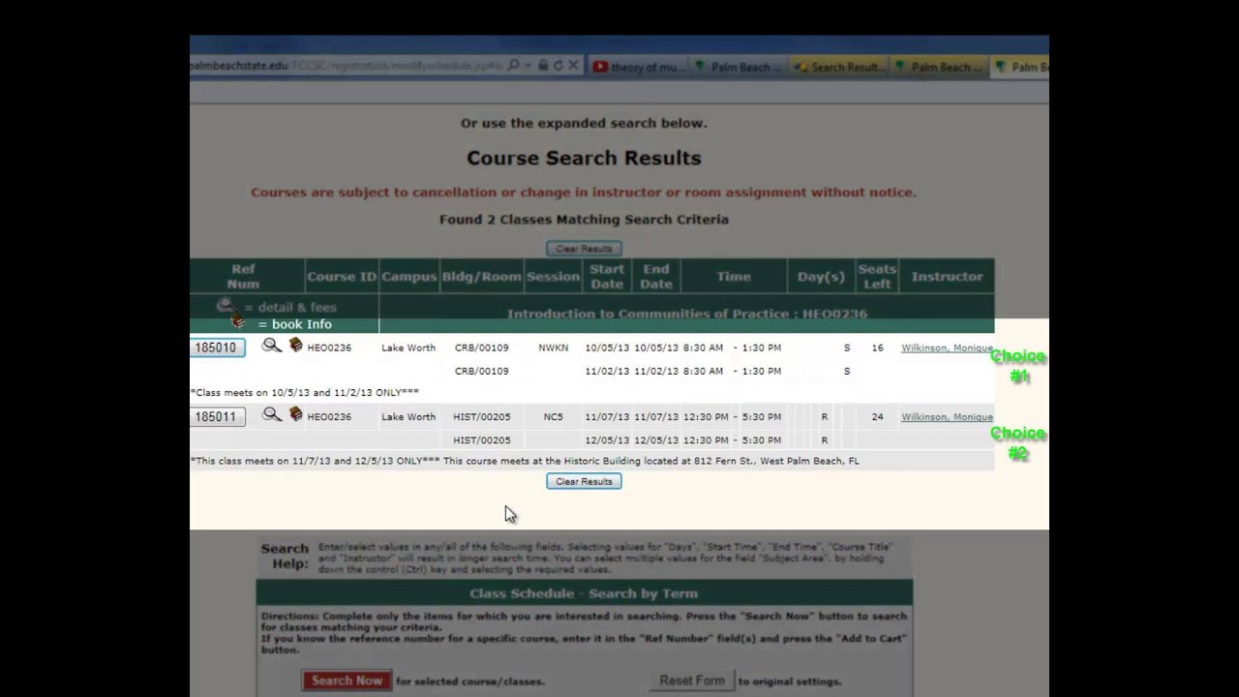The height and width of the screenshot is (697, 1239).
Task: Click the NWKN session cell
Action: point(554,348)
